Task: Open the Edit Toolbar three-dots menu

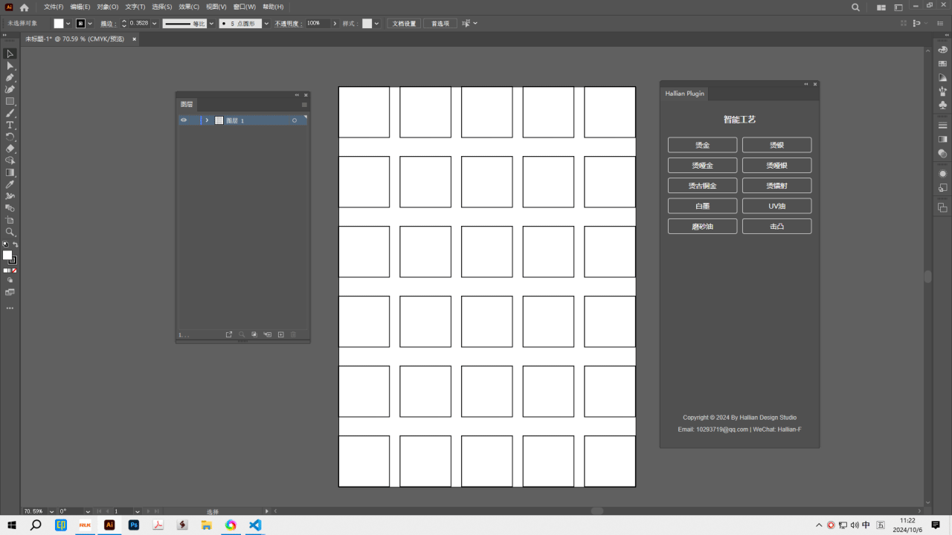Action: pyautogui.click(x=10, y=308)
